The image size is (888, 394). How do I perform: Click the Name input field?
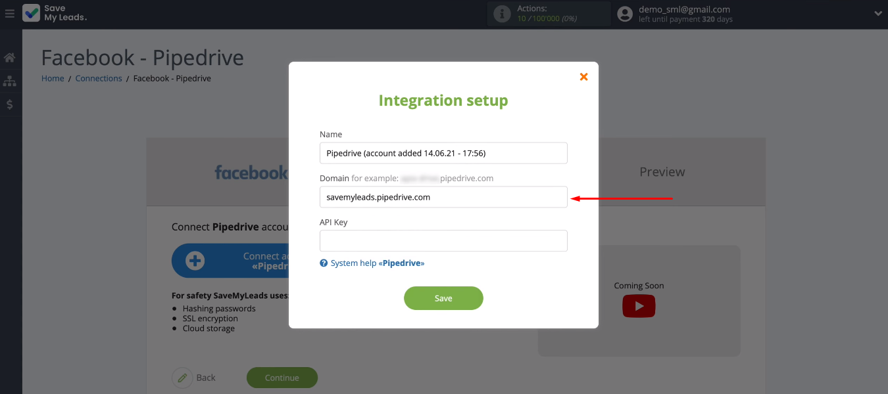click(x=443, y=153)
